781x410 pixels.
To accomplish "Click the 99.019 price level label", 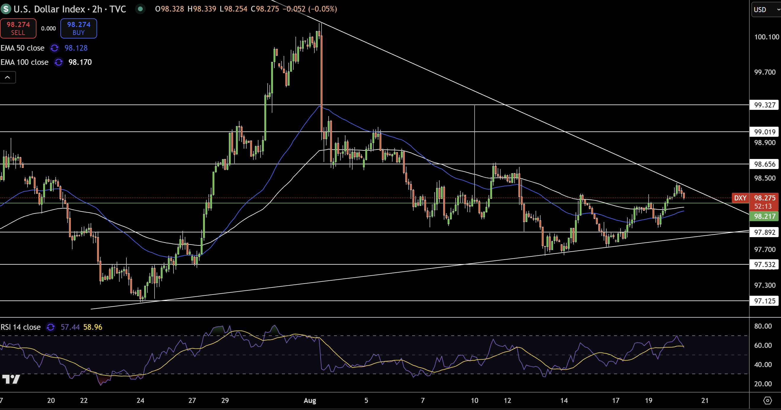I will 765,132.
